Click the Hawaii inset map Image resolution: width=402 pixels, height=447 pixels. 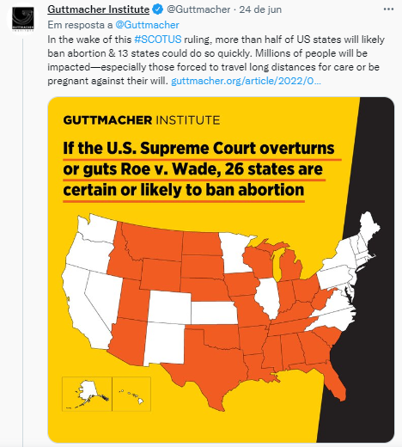[x=131, y=394]
